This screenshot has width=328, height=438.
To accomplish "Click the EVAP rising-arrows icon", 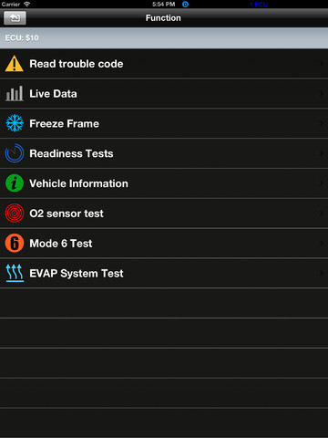I will click(x=15, y=273).
